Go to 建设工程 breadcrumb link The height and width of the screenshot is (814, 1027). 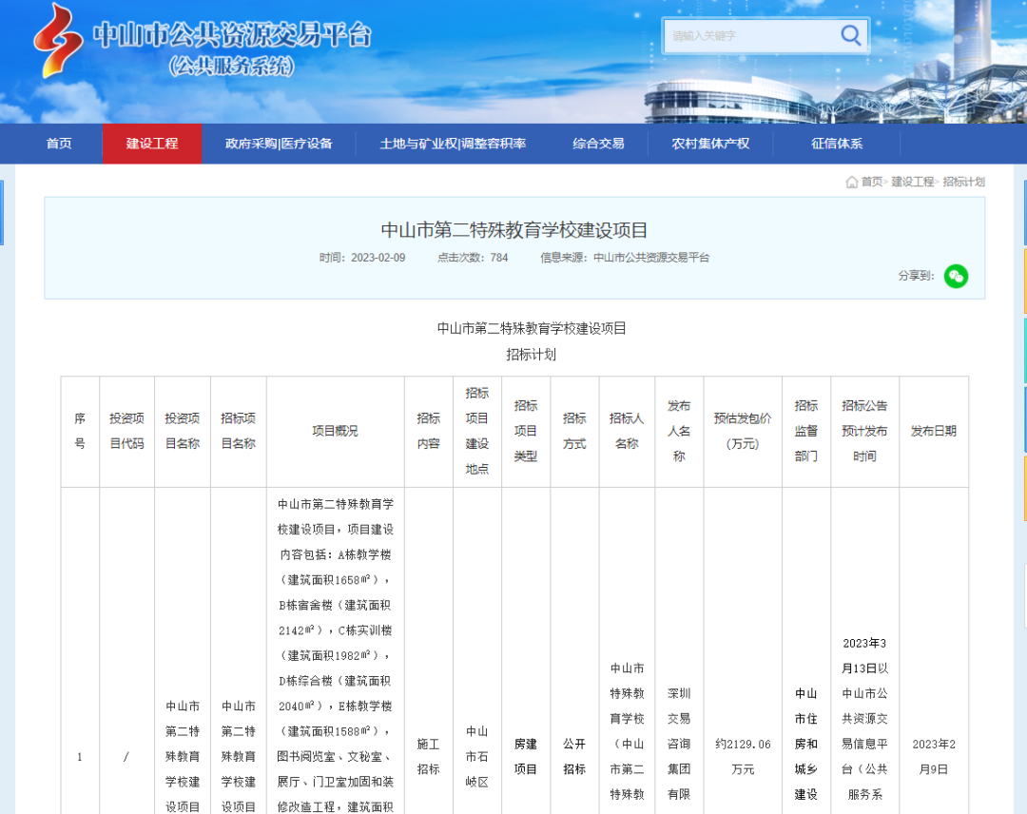(912, 182)
